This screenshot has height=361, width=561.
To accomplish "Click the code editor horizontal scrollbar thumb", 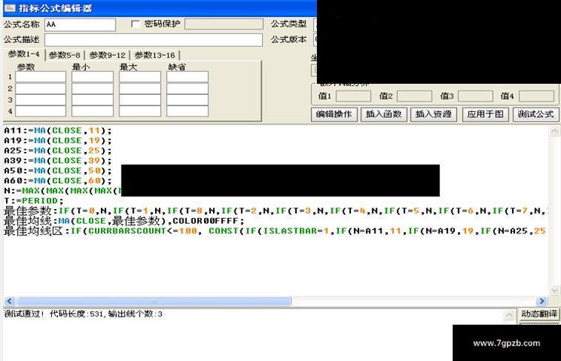I will [154, 301].
